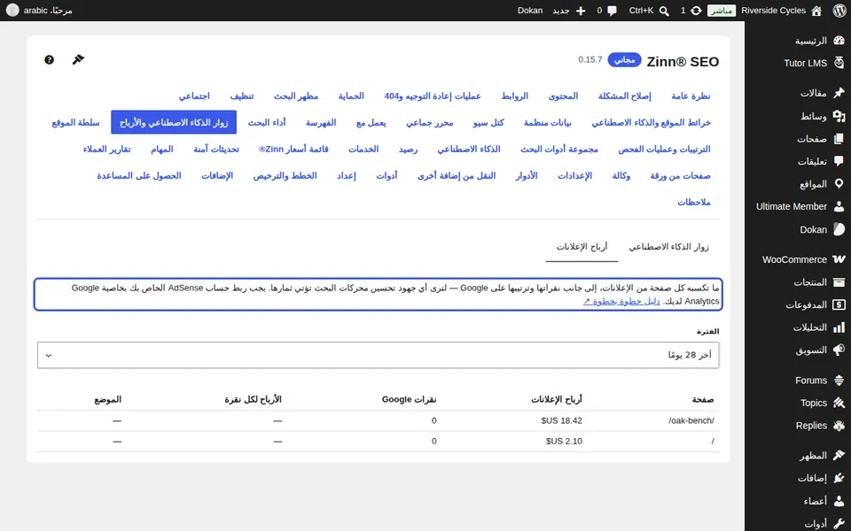Click the plugin icon for إضافات
Viewport: 851px width, 531px height.
[839, 478]
